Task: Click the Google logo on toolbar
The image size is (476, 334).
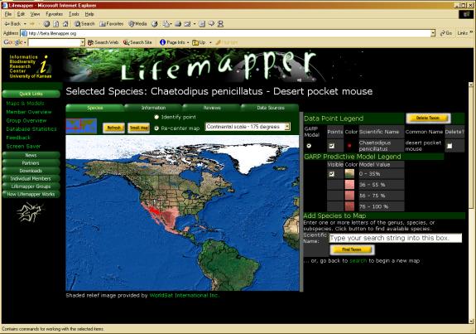Action: pos(12,42)
